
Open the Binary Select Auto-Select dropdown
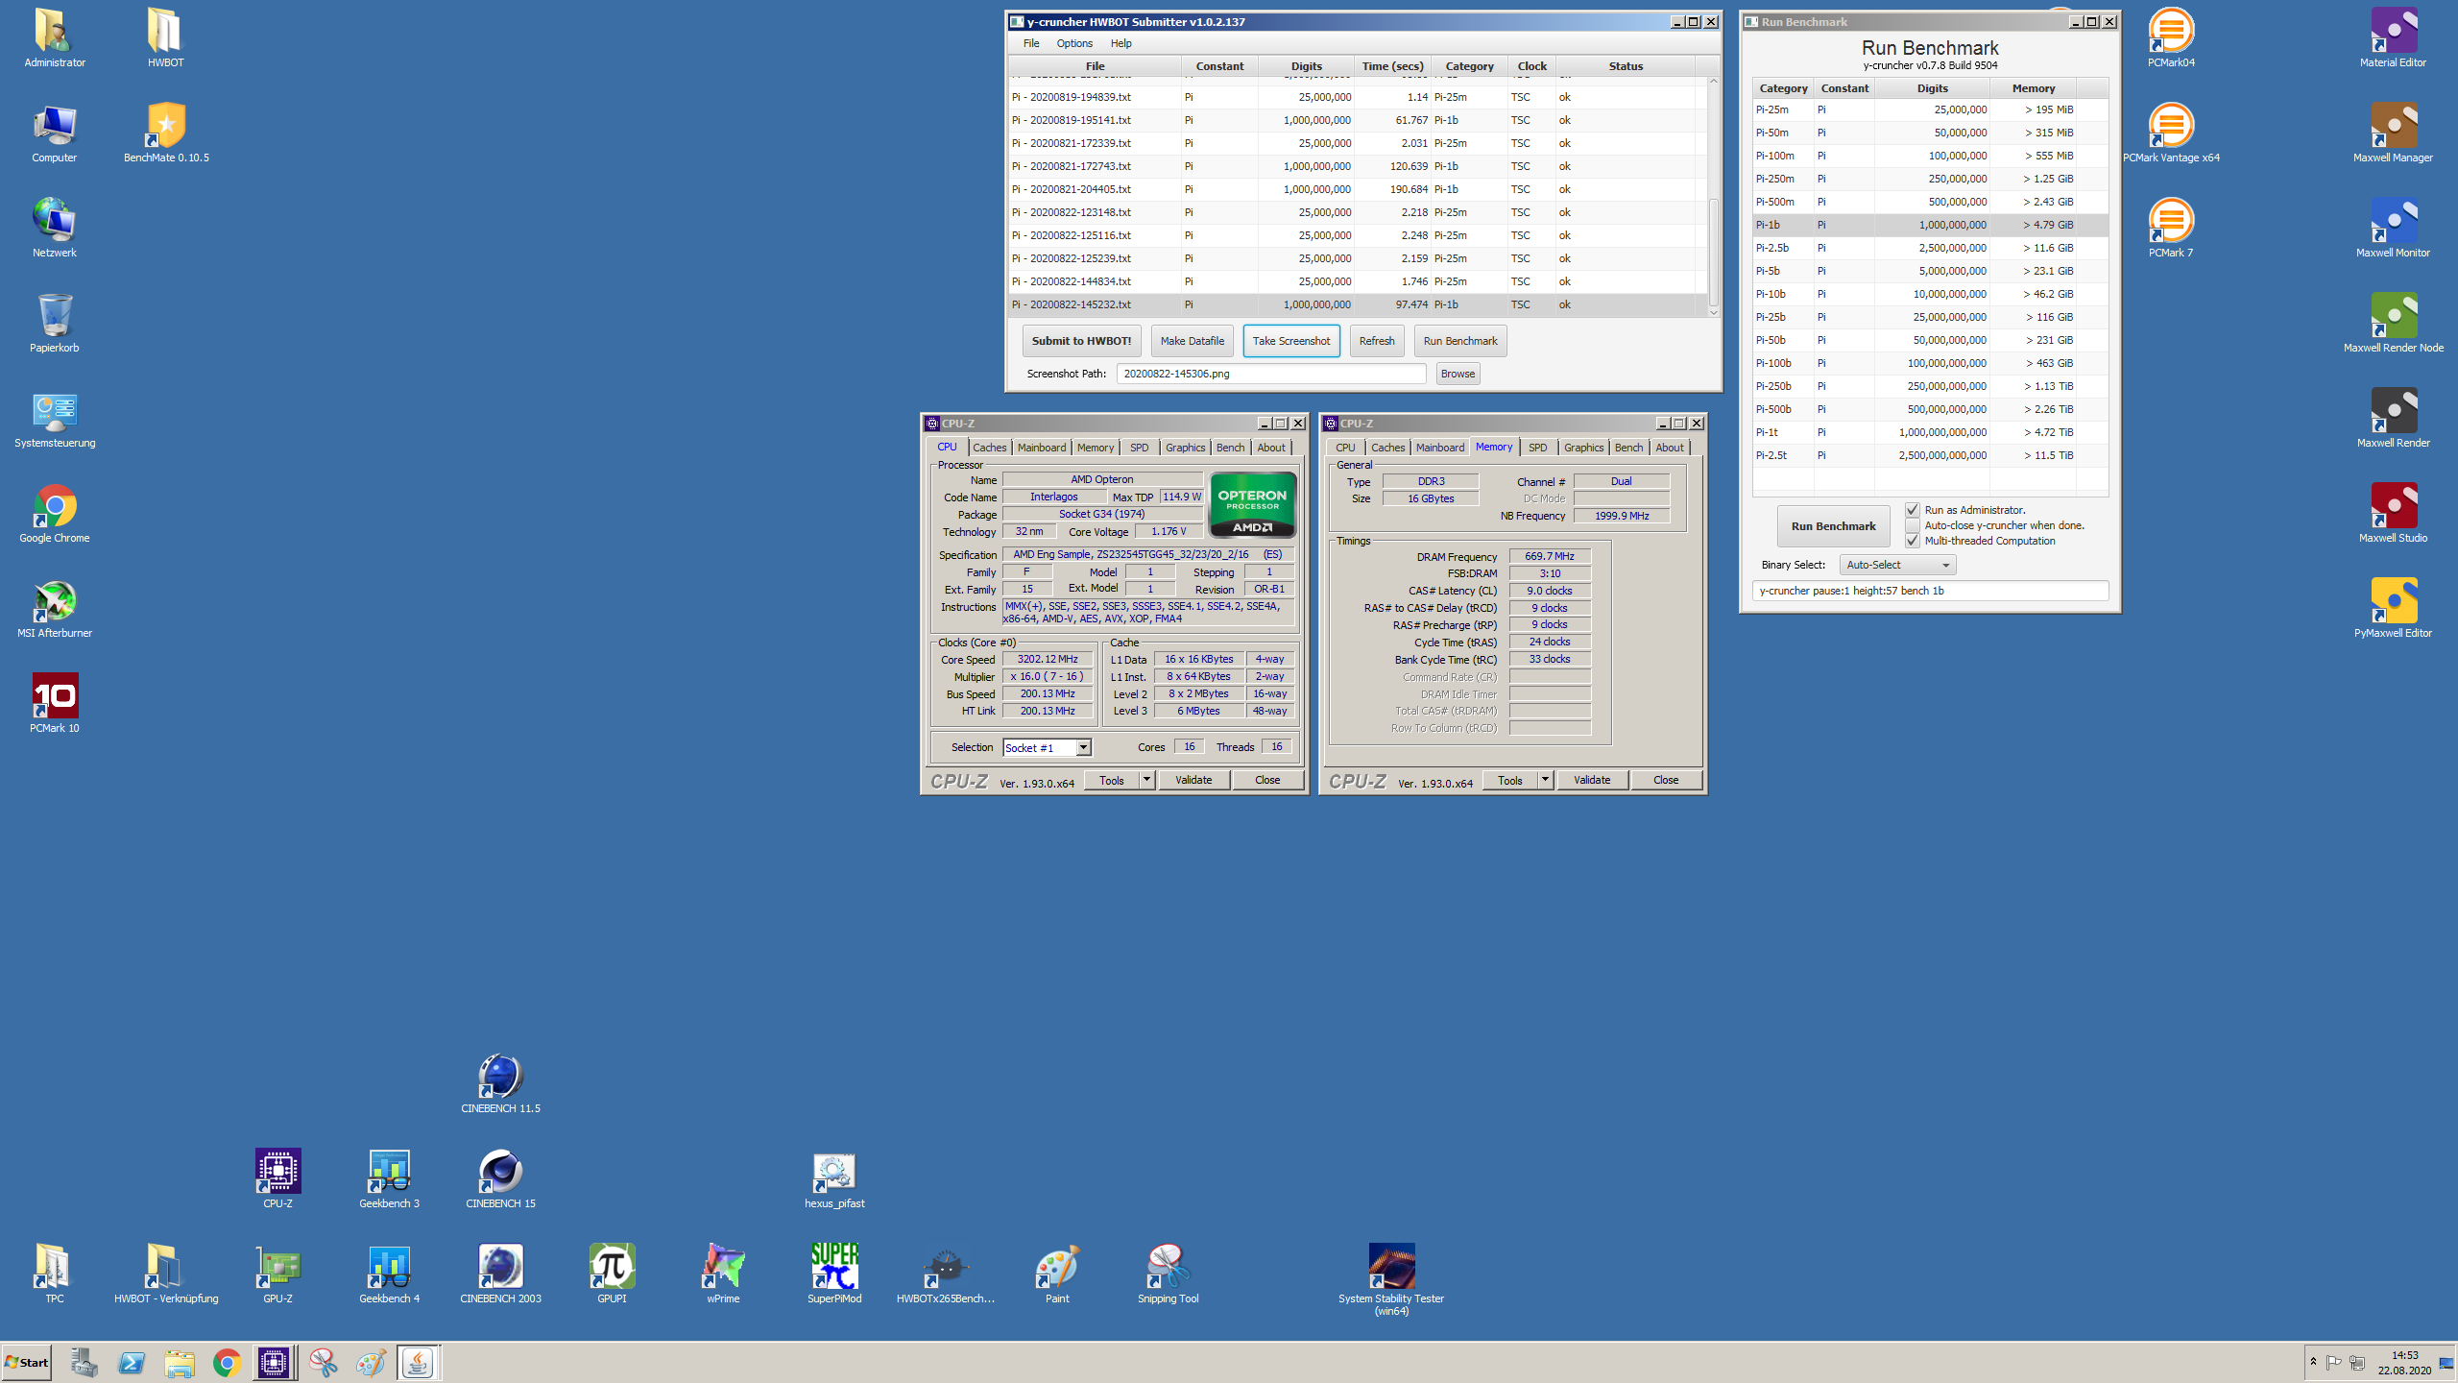[1897, 565]
